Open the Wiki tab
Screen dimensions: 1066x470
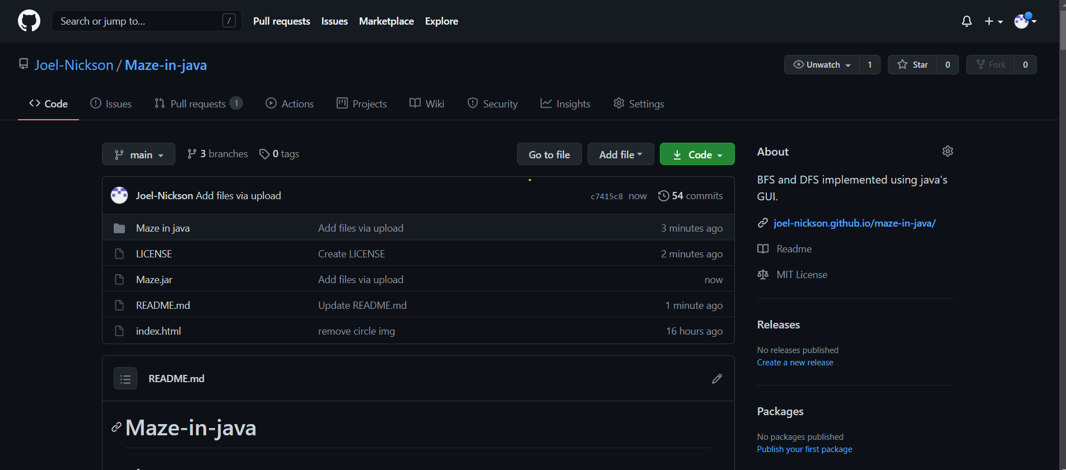coord(427,104)
